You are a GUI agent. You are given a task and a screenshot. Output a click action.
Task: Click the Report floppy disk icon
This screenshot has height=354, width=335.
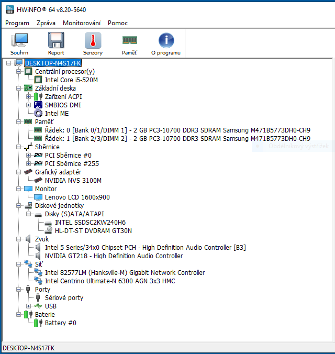[x=56, y=44]
